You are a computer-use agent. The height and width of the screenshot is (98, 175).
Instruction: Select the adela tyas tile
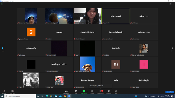144,16
